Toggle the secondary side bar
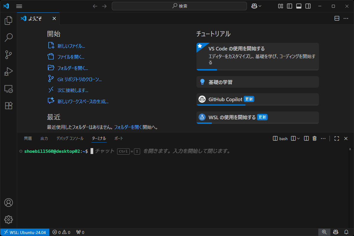This screenshot has height=236, width=354. (x=308, y=6)
